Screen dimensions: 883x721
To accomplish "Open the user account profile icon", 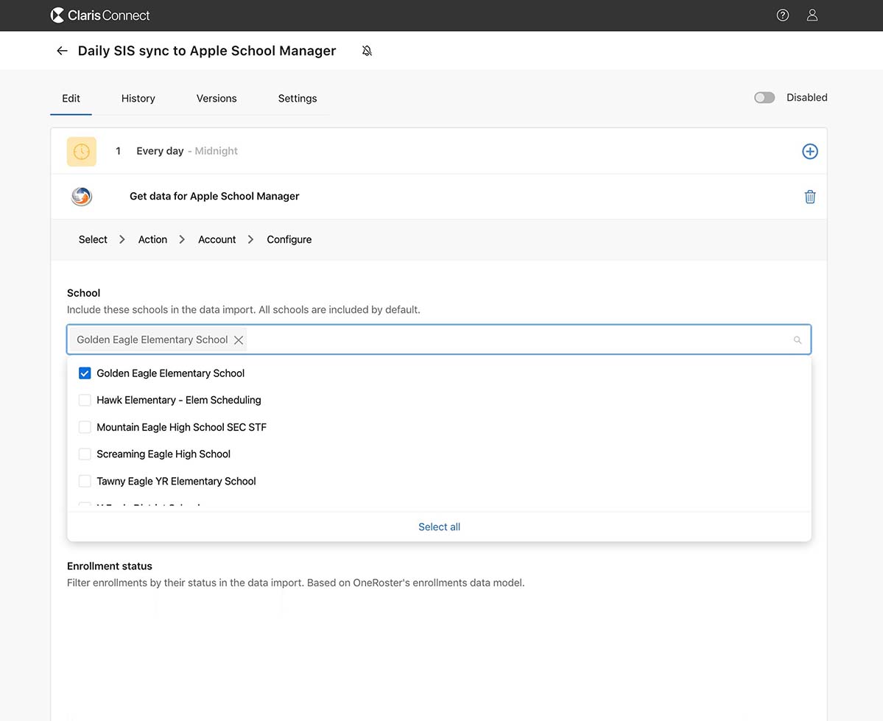I will (x=812, y=15).
